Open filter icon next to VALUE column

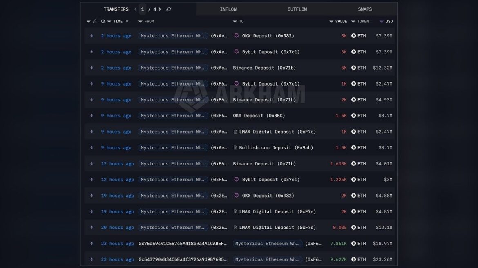pyautogui.click(x=331, y=21)
